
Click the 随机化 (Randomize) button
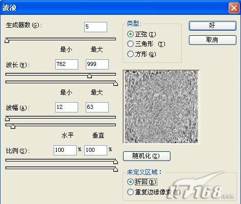click(147, 156)
